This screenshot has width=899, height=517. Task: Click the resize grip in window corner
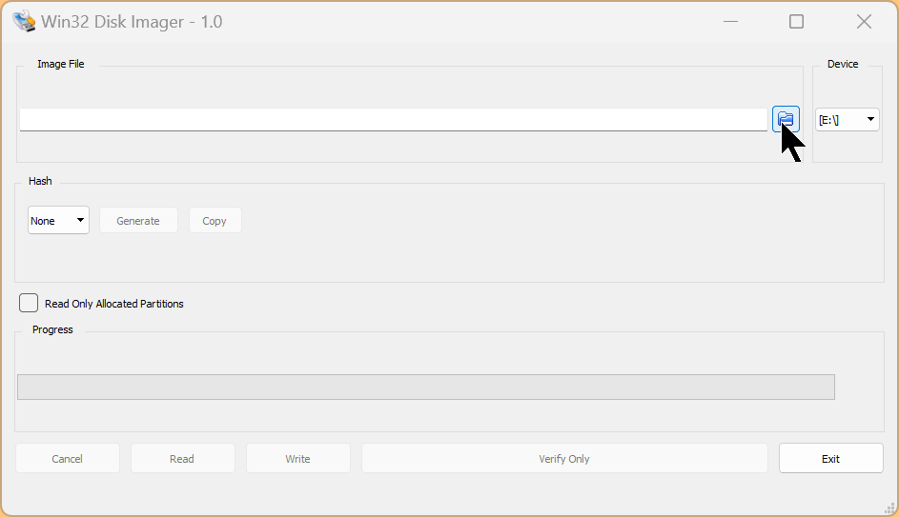tap(889, 507)
